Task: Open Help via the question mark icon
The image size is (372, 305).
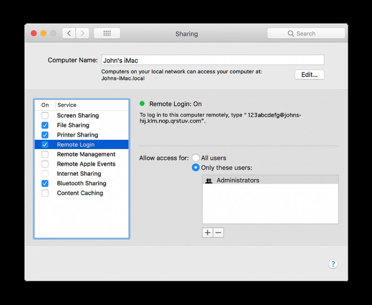Action: click(x=333, y=264)
